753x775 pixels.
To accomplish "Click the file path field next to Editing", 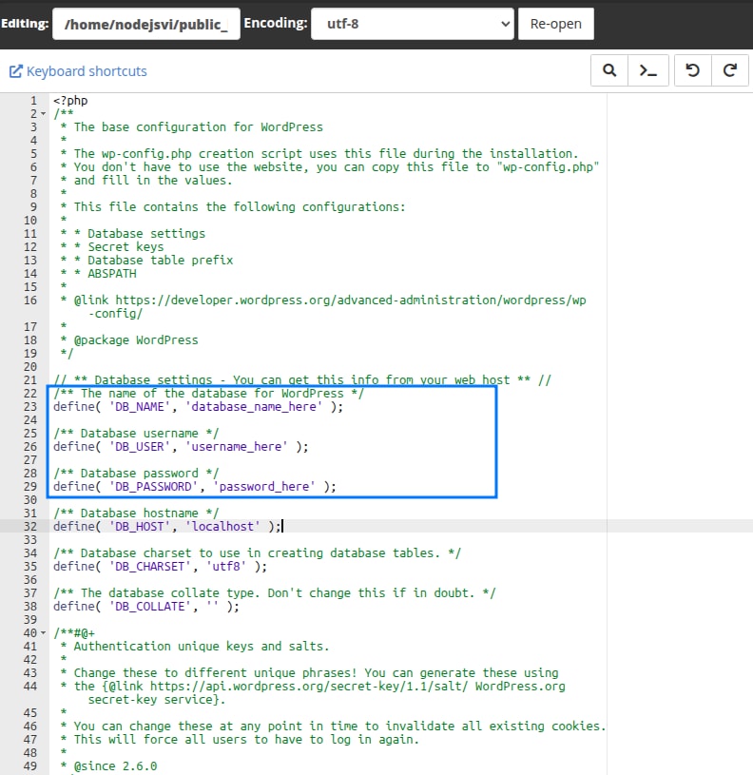I will (145, 25).
